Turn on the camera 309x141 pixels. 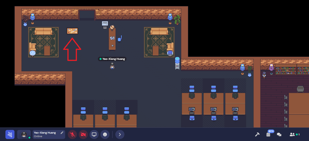pos(83,134)
